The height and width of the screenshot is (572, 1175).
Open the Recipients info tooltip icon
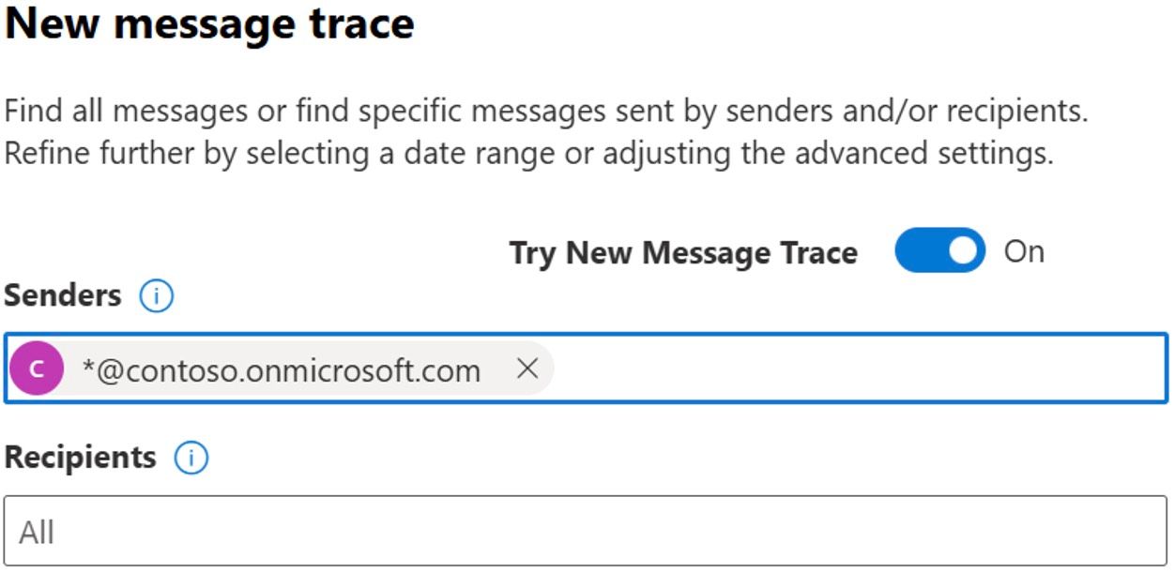pyautogui.click(x=191, y=459)
